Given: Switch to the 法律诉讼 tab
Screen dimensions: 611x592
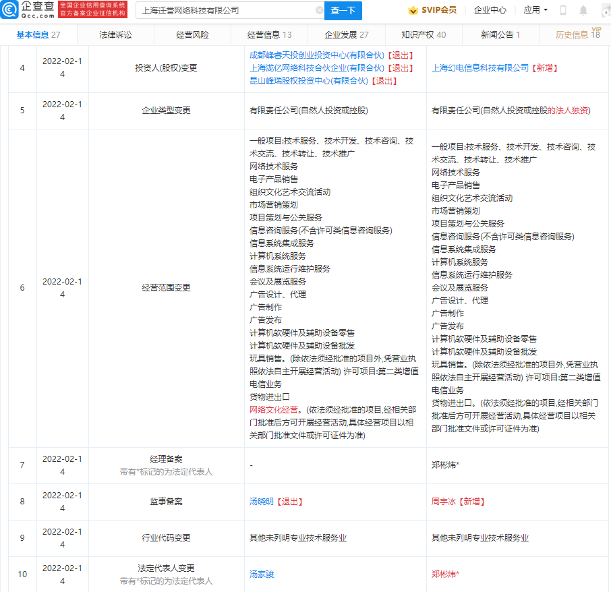Looking at the screenshot, I should click(x=115, y=35).
